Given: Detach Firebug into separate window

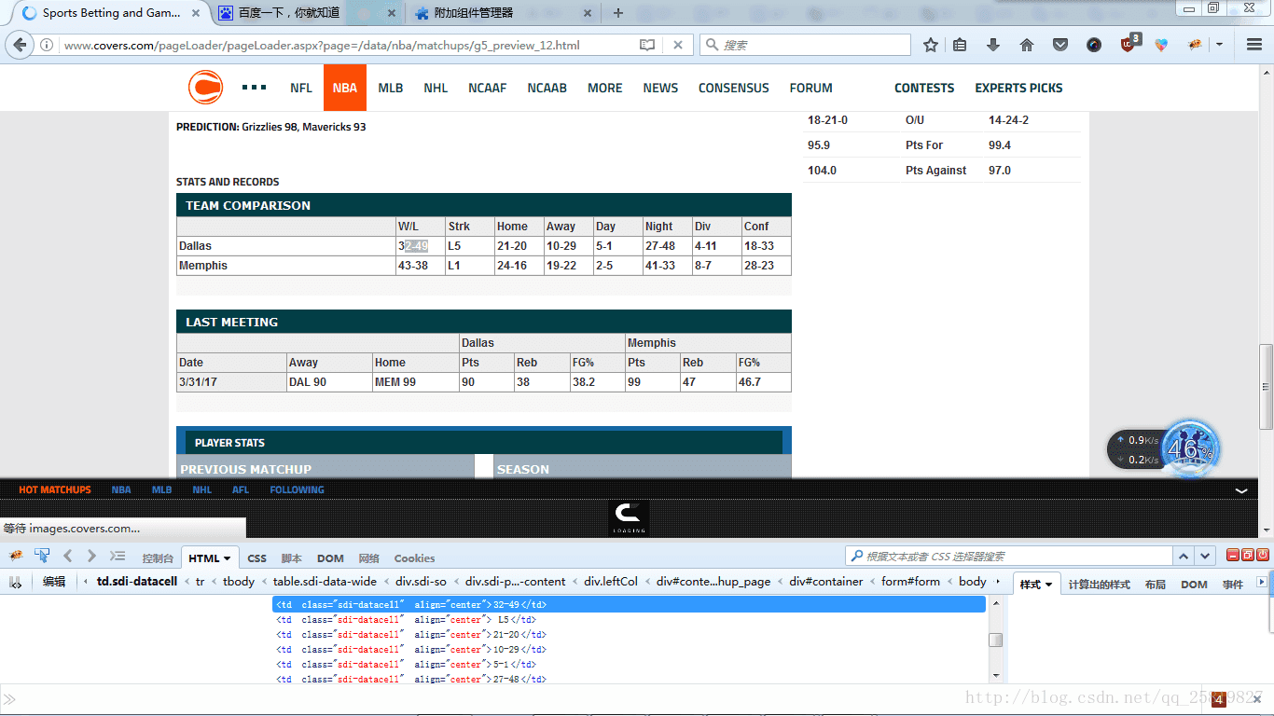Looking at the screenshot, I should coord(1248,556).
